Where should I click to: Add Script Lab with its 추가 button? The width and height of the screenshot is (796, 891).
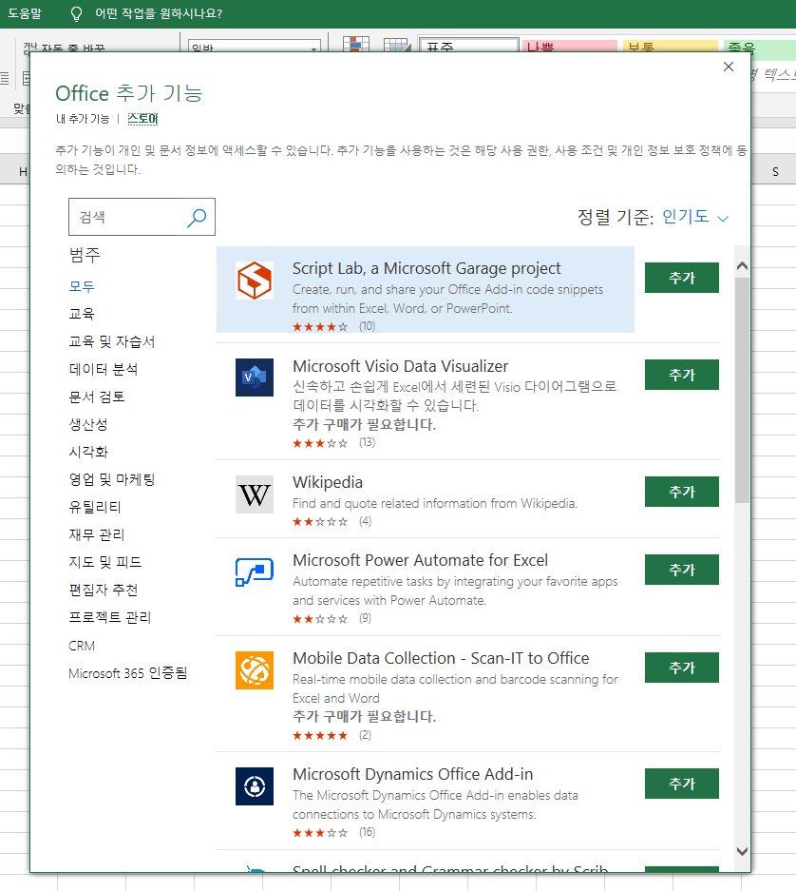coord(682,278)
